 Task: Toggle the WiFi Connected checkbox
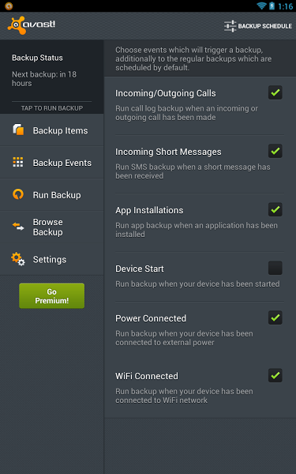tap(275, 375)
